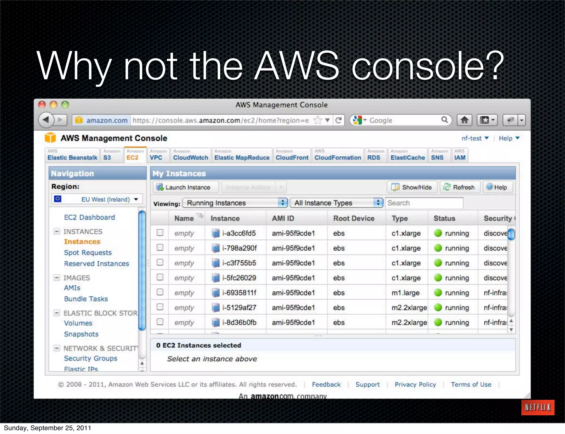Screen dimensions: 565x434
Task: Click instance icon for i-6935811f
Action: tap(215, 293)
